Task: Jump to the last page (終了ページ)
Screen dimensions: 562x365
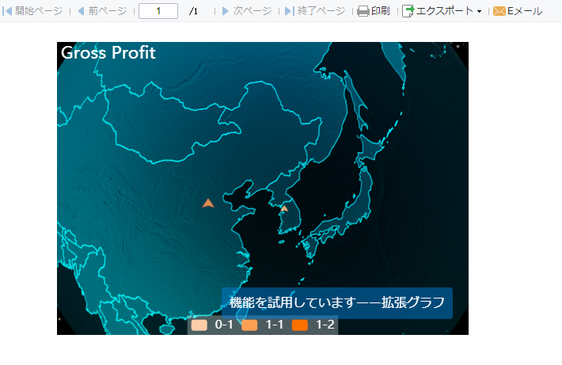Action: pos(315,11)
